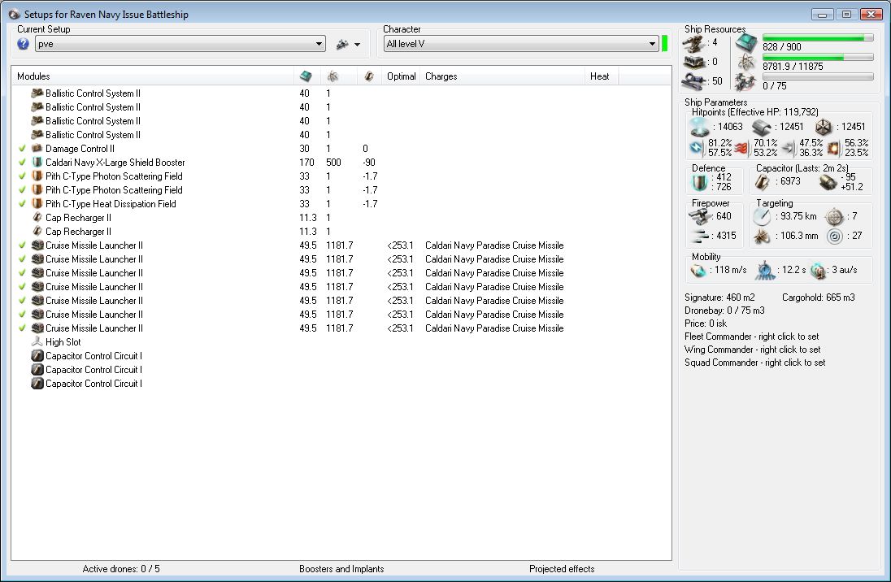Open the Boosters and Implants panel
Screen dimensions: 891x582
point(341,569)
